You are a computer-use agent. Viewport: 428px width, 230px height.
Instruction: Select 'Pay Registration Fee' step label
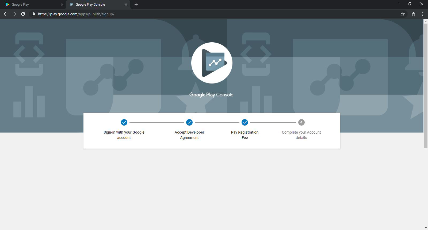point(245,135)
